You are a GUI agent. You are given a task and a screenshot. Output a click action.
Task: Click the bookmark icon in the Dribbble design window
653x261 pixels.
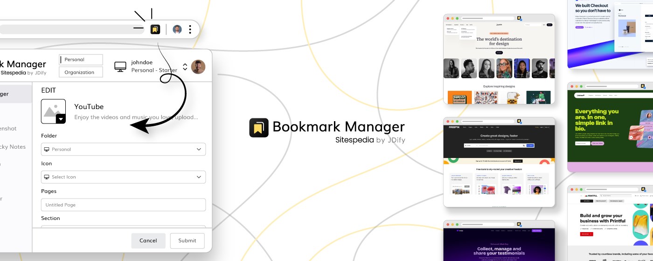pos(519,18)
